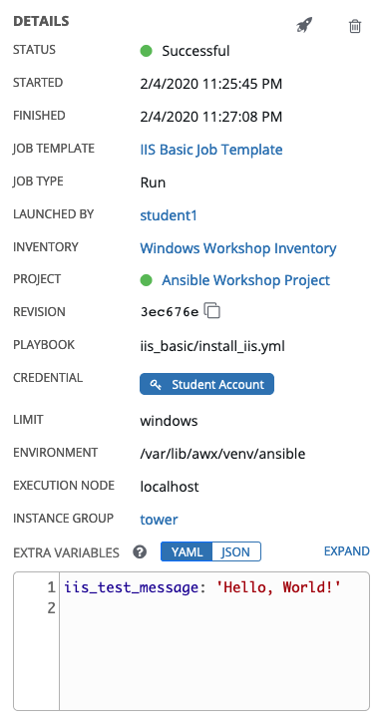This screenshot has width=383, height=725.
Task: Click EXTRA VARIABLES label
Action: pyautogui.click(x=66, y=552)
